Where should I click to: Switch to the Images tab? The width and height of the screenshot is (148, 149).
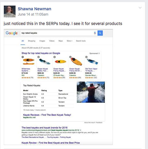[x=42, y=41]
